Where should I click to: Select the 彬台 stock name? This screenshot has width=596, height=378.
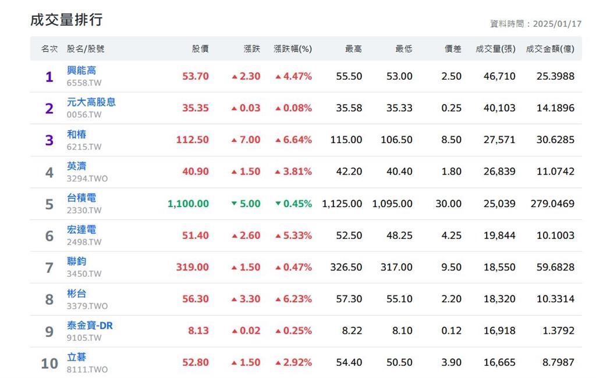click(x=76, y=294)
